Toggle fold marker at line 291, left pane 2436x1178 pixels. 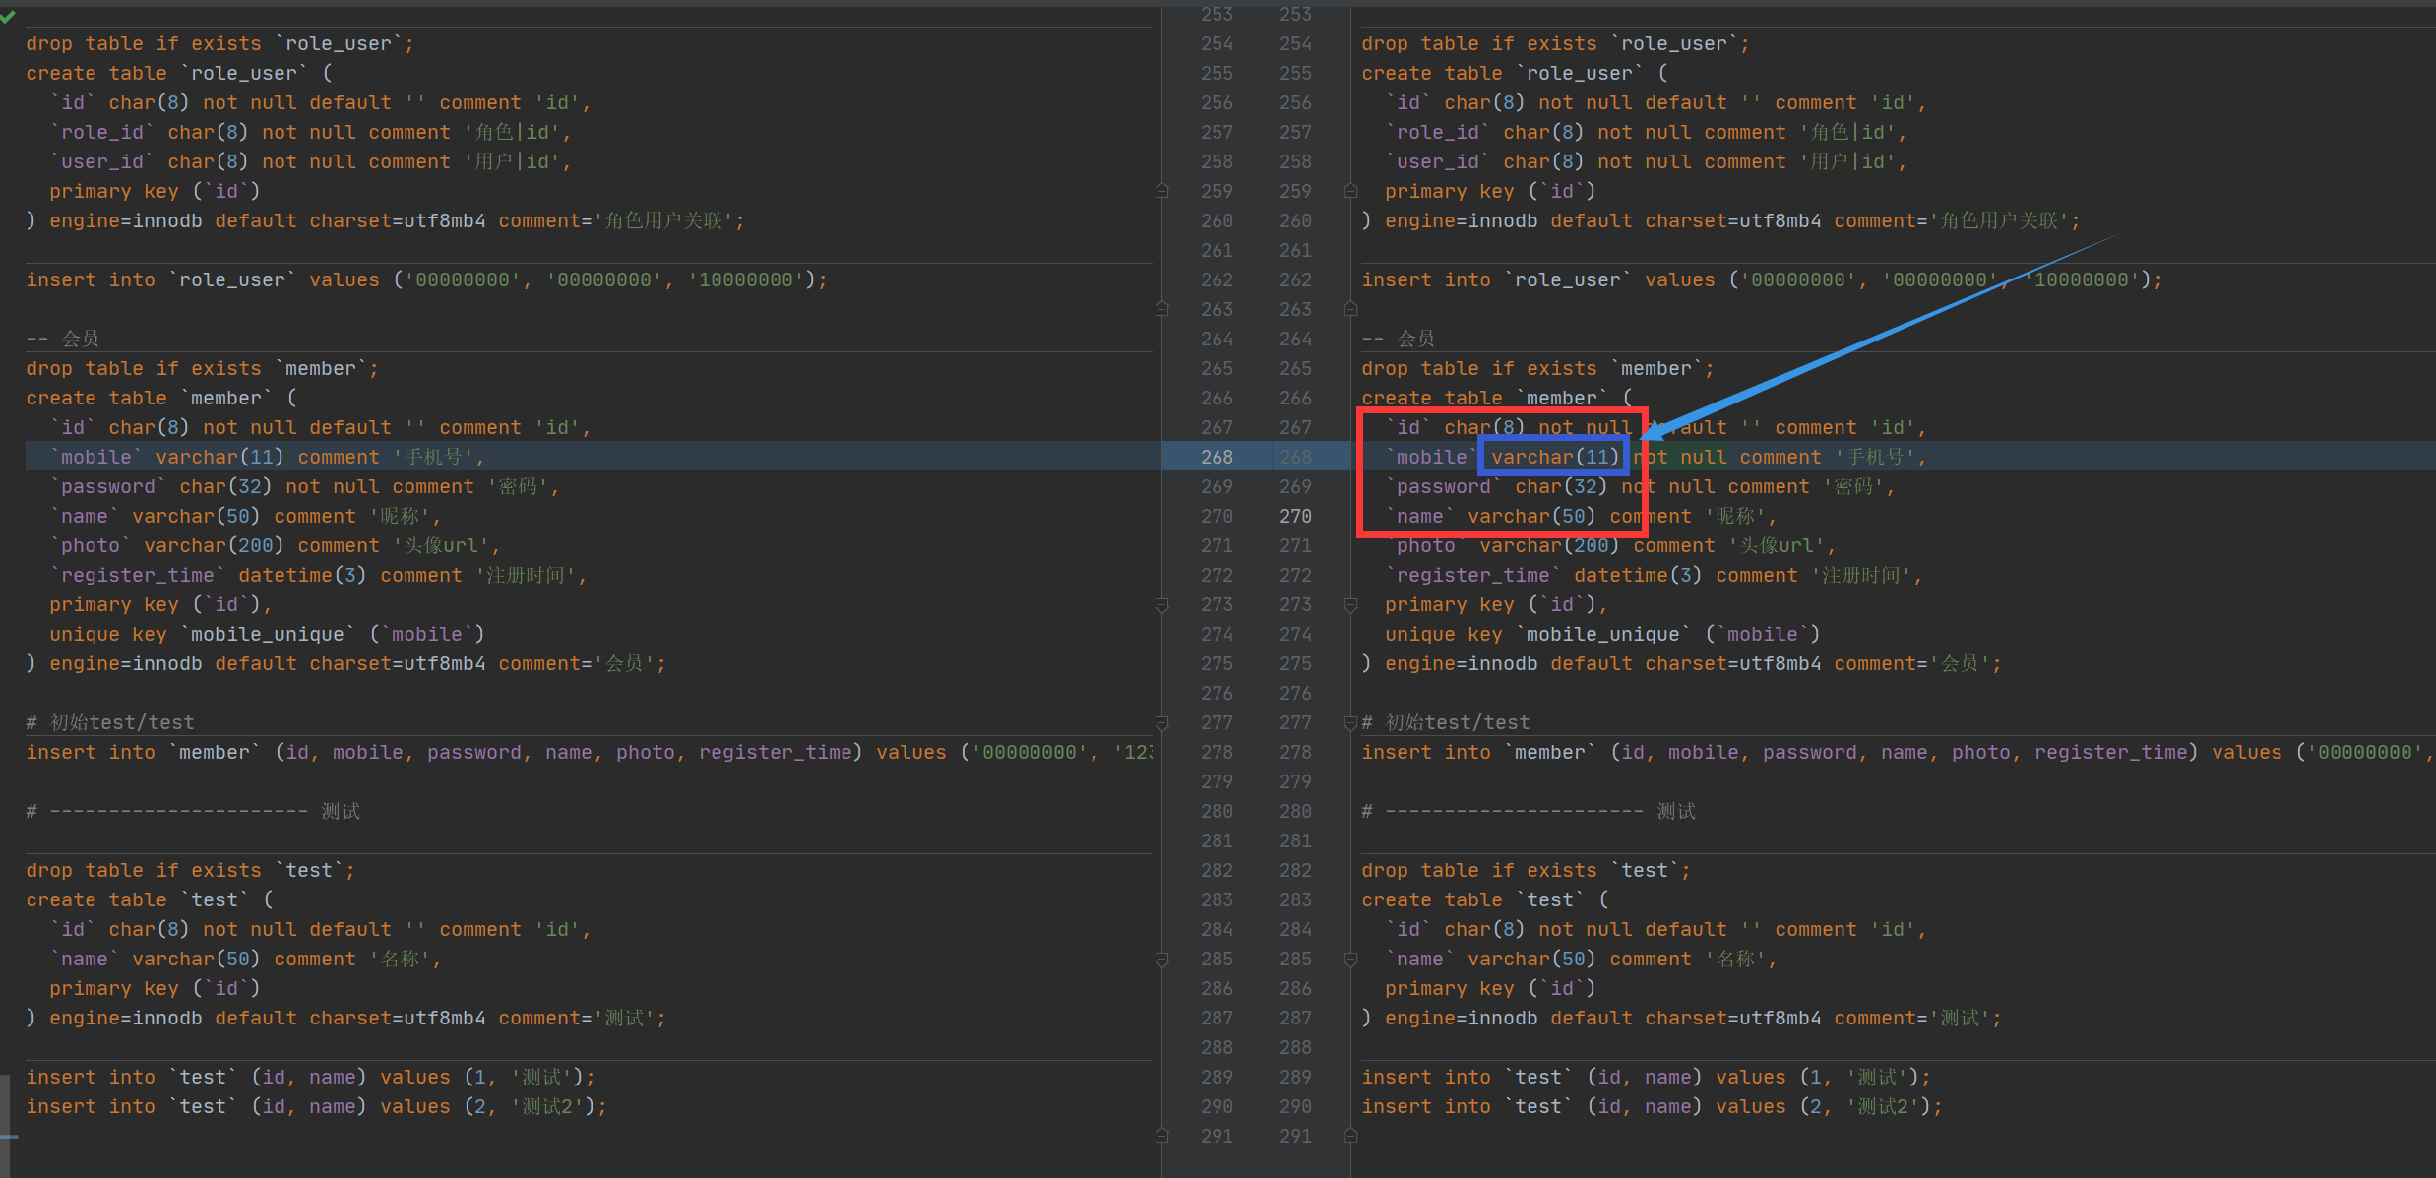[x=1161, y=1136]
